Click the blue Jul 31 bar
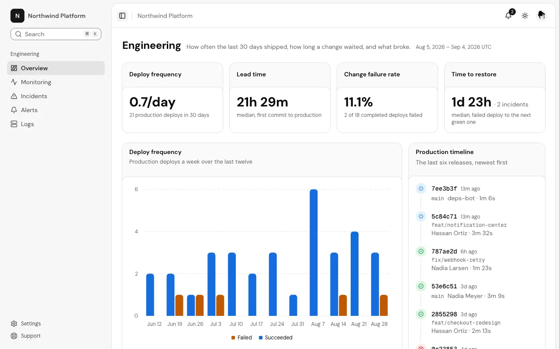Screen dimensions: 559x349 (x=293, y=305)
